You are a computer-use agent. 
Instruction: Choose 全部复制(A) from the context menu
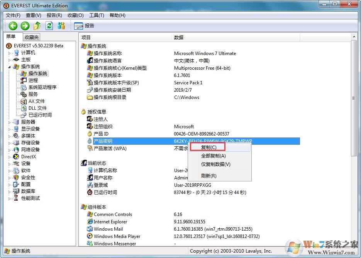pos(214,156)
